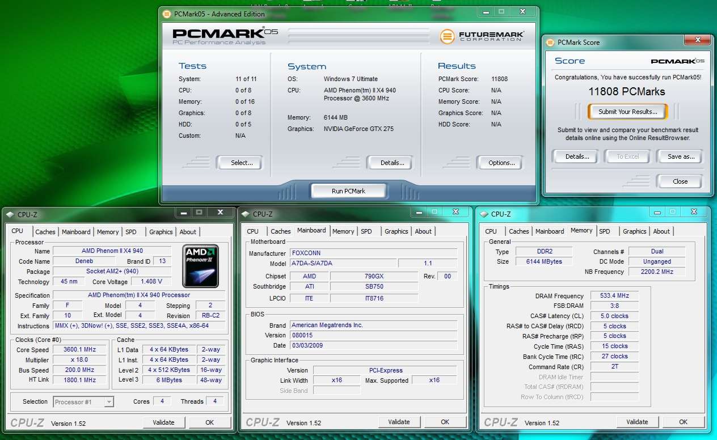This screenshot has height=440, width=717.
Task: Select About tab in the Mainboard window
Action: (423, 231)
